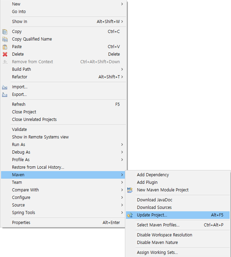Select Refresh in the menu
231x257 pixels.
click(x=63, y=104)
